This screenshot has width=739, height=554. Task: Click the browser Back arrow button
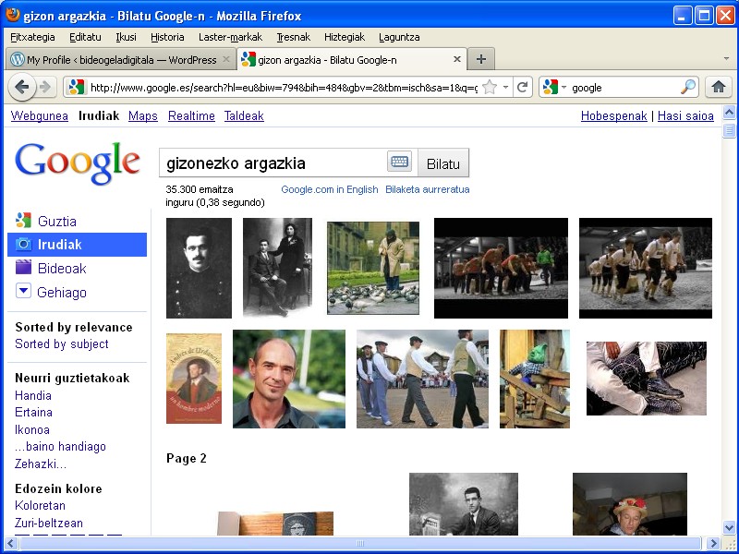coord(22,87)
